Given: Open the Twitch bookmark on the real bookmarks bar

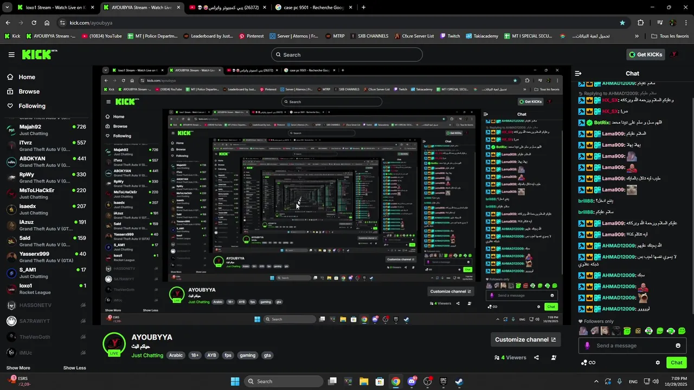Looking at the screenshot, I should point(450,36).
